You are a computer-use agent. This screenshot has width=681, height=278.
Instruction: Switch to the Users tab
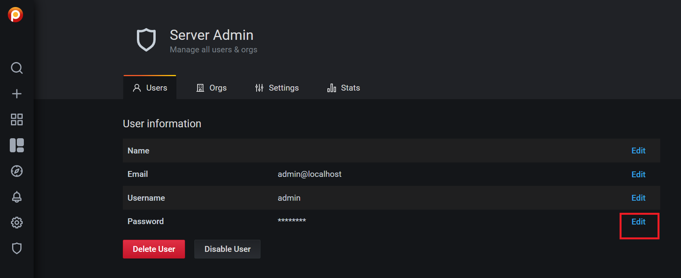tap(150, 88)
